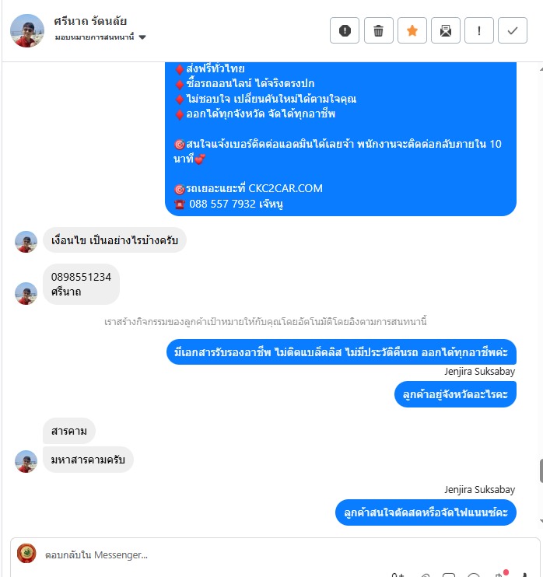Move conversation to spam with the alert-circle icon

344,30
